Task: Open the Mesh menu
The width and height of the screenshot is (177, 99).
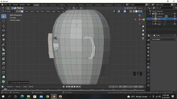Action: point(42,11)
